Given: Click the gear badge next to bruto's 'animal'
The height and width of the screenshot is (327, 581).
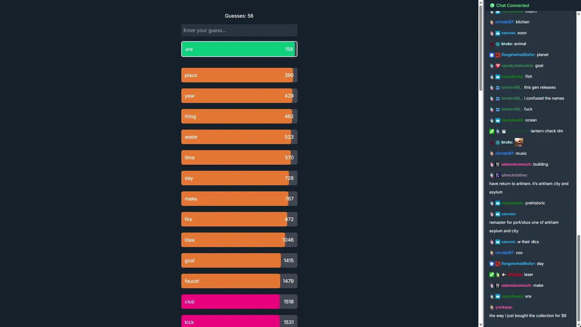Looking at the screenshot, I should tap(497, 44).
